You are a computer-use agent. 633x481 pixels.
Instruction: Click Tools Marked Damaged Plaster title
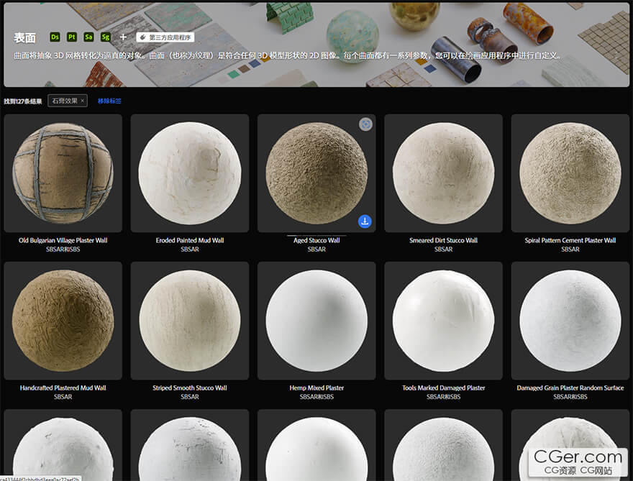(443, 388)
